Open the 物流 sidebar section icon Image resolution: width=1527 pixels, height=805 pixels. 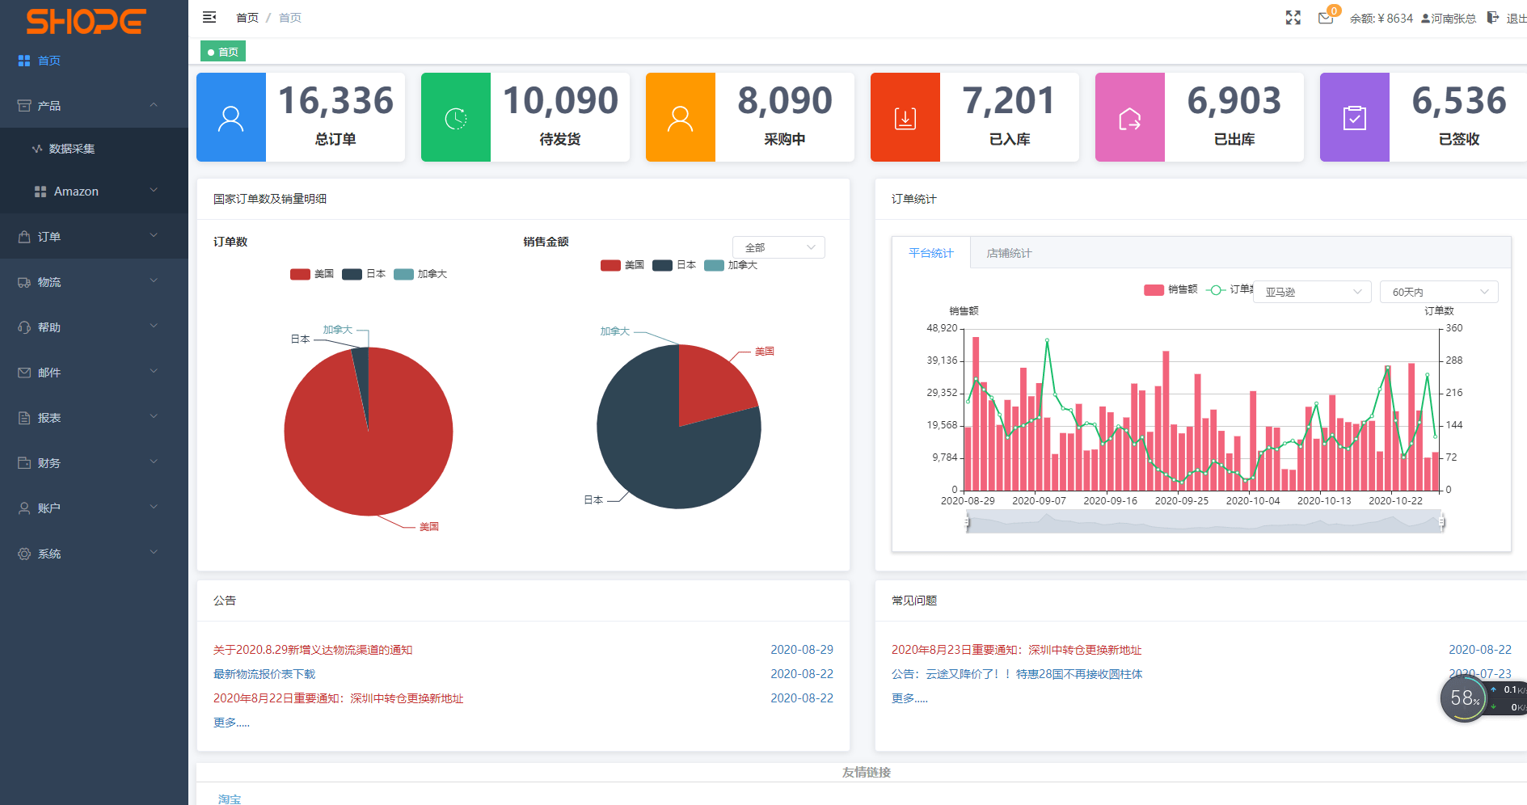[23, 281]
